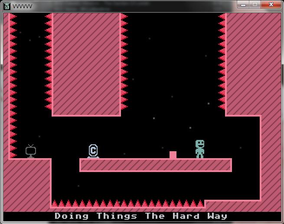The width and height of the screenshot is (284, 224).
Task: Activate the C checkpoint marker
Action: (x=93, y=151)
